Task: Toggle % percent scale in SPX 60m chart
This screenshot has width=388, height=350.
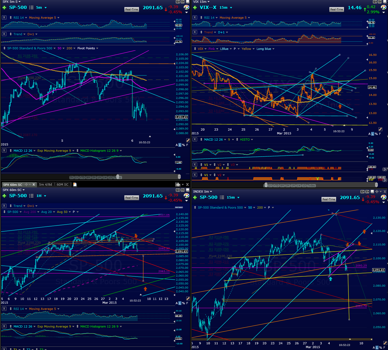Action: pyautogui.click(x=184, y=303)
